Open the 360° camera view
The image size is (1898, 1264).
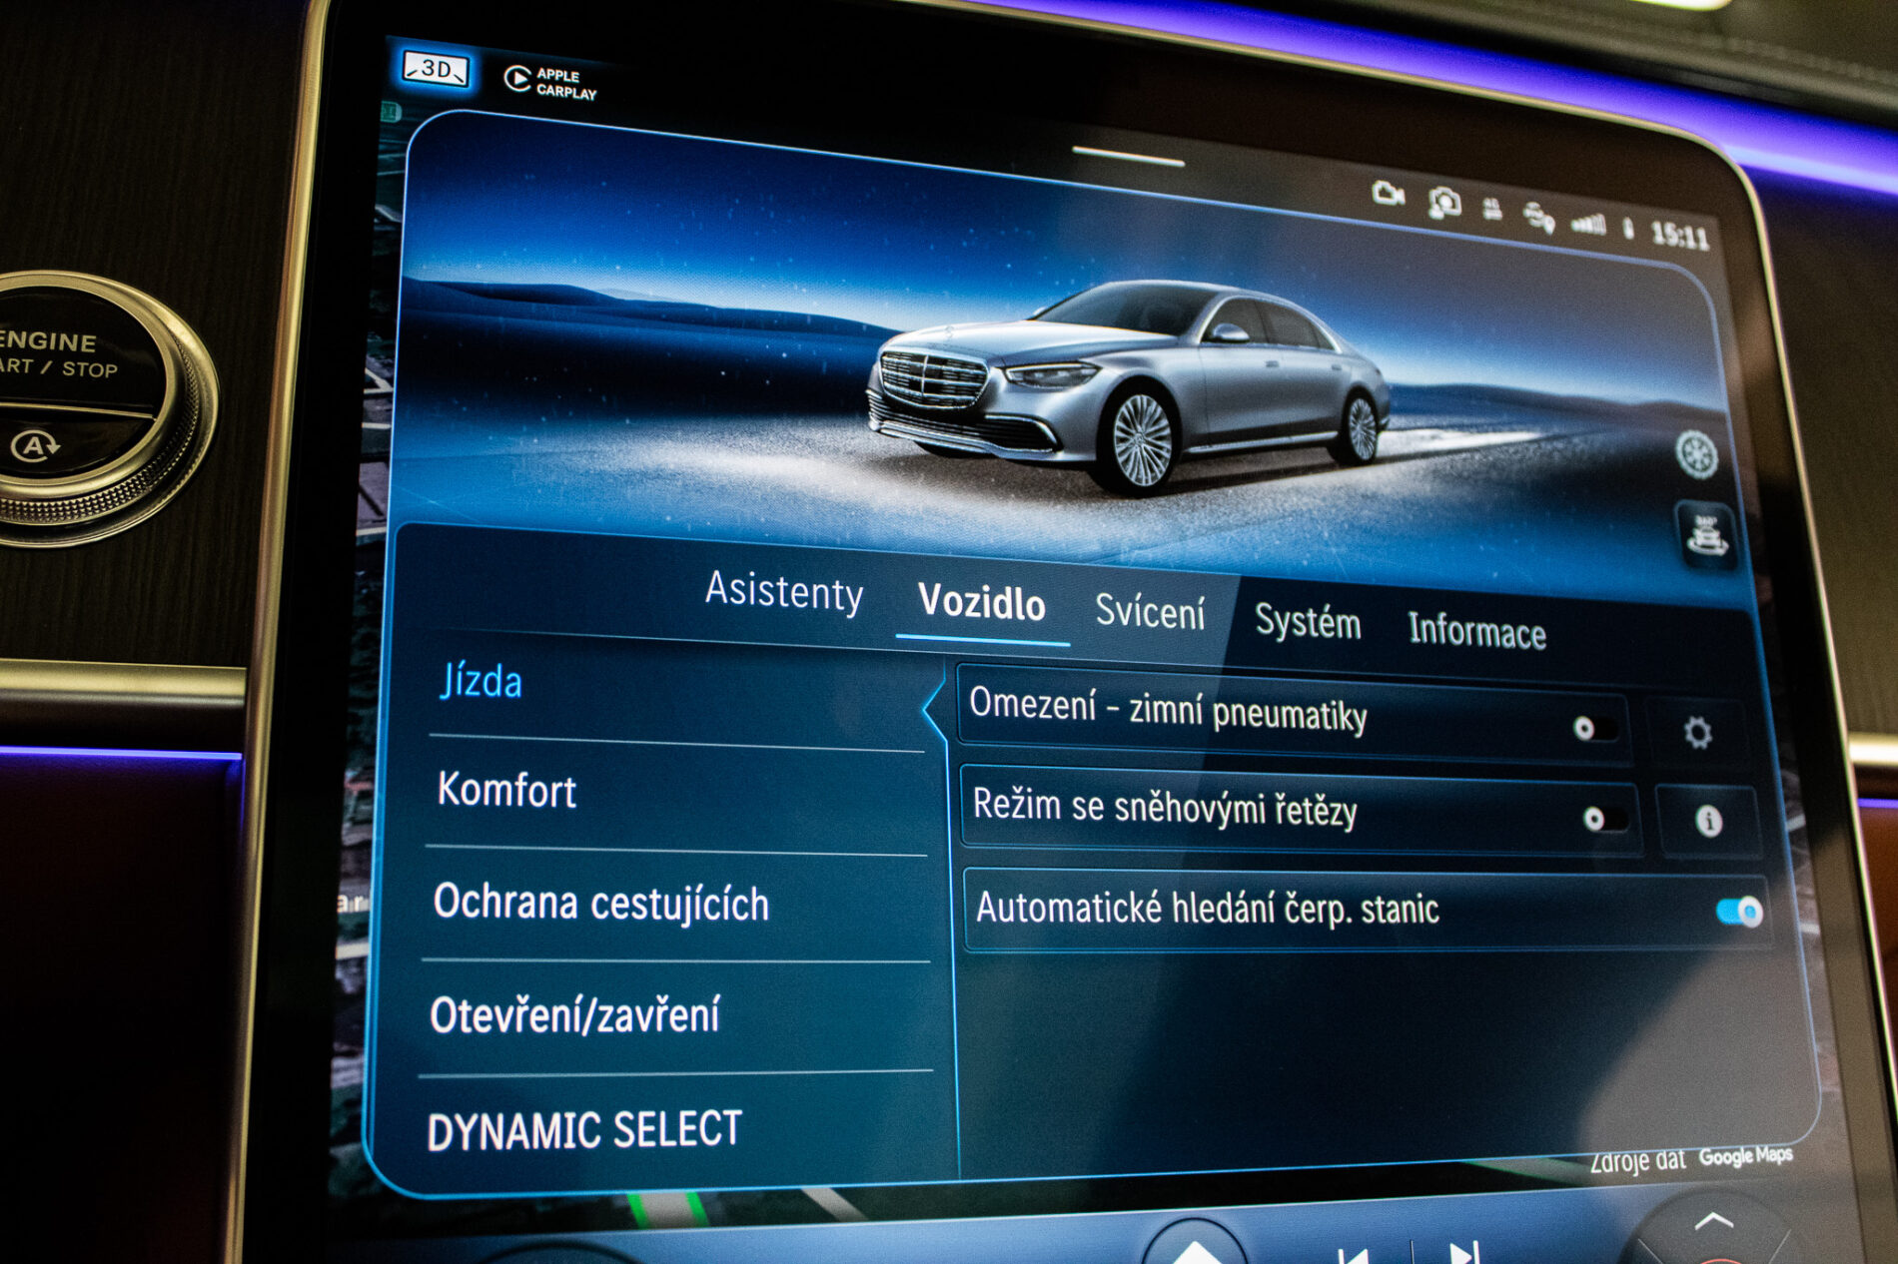[x=1706, y=536]
